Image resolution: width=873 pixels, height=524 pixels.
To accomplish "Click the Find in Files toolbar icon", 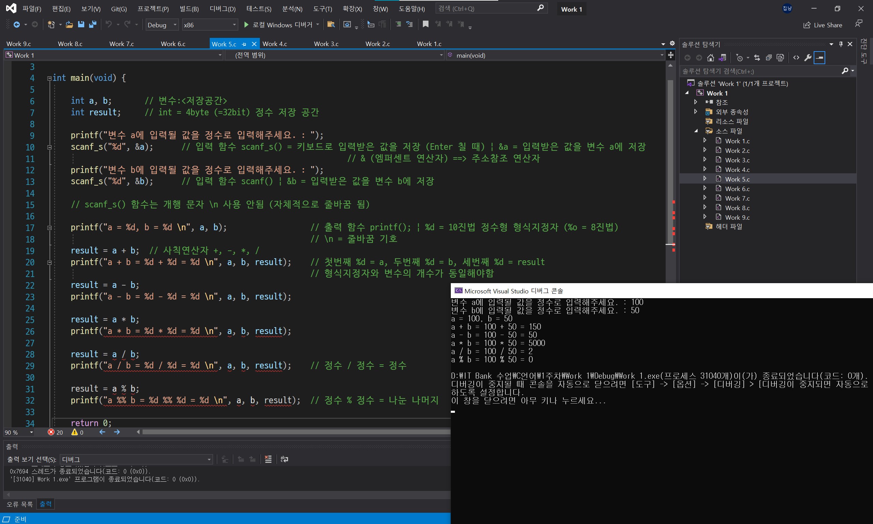I will click(x=331, y=25).
